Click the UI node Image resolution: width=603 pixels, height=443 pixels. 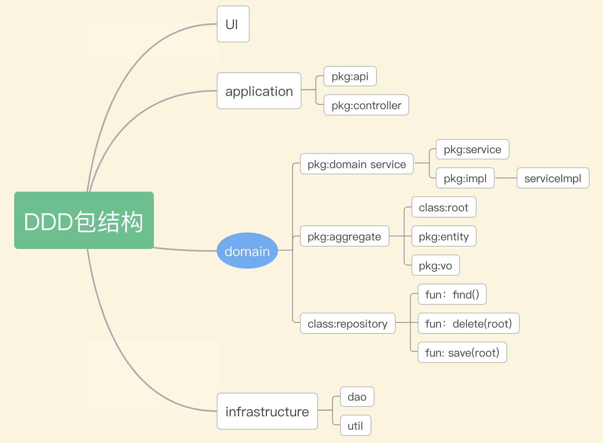[x=233, y=24]
